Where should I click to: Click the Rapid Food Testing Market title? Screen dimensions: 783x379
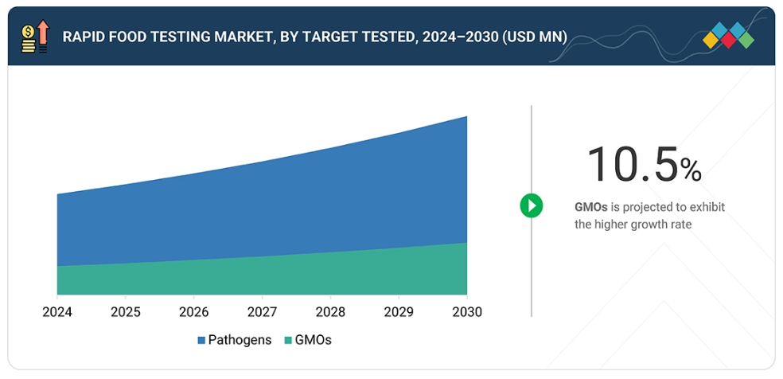pyautogui.click(x=314, y=37)
